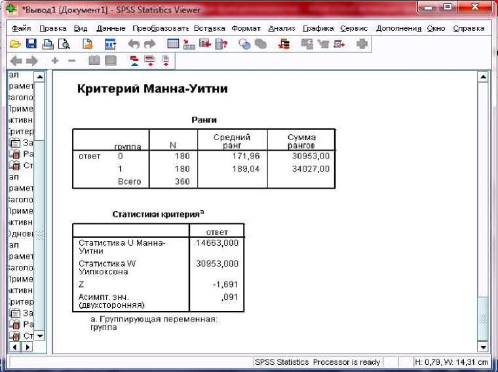Click the grayed Create/Edit AutoScript icon
498x372 pixels.
[323, 44]
